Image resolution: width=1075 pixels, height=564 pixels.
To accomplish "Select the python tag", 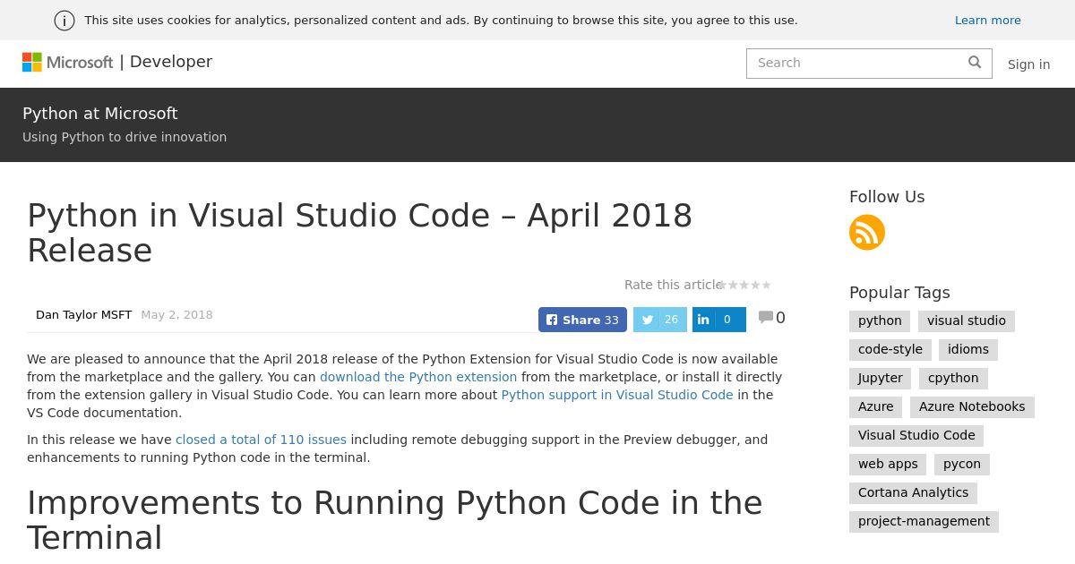I will tap(880, 320).
